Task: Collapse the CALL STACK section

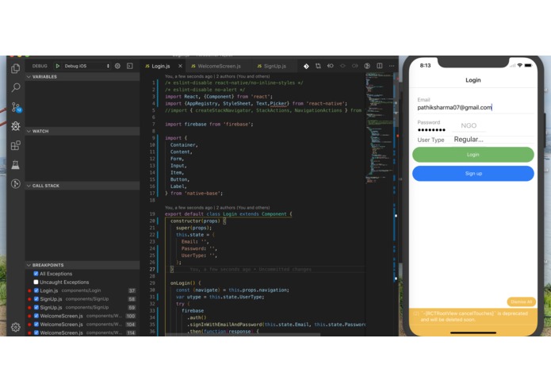Action: 82,186
